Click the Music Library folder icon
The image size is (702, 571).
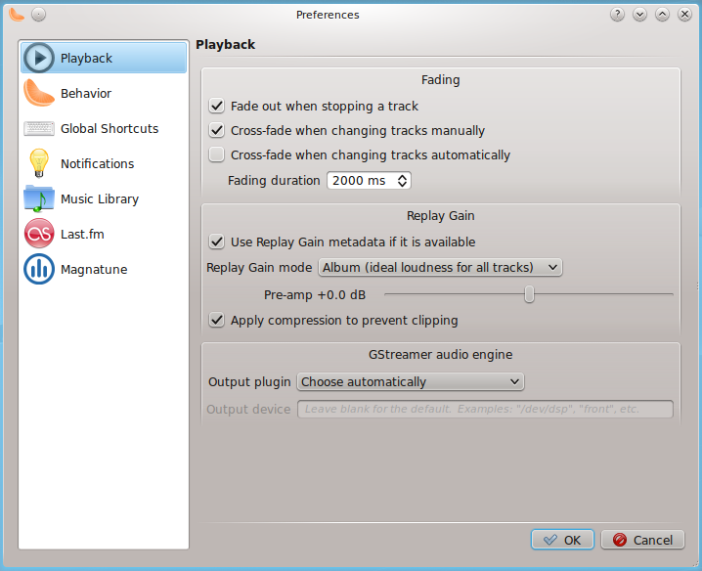[x=39, y=199]
